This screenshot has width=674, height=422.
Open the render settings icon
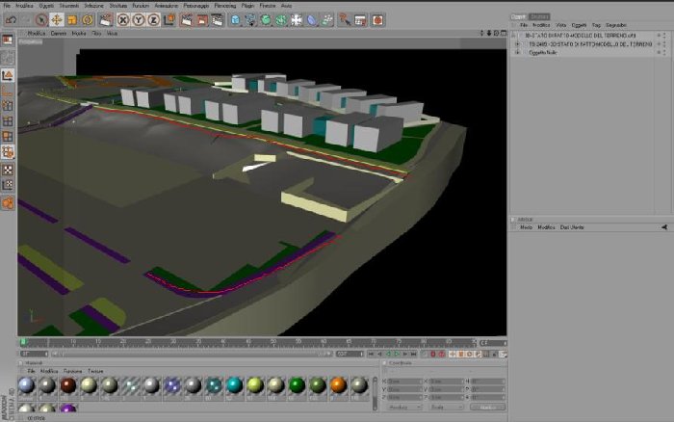pyautogui.click(x=218, y=20)
